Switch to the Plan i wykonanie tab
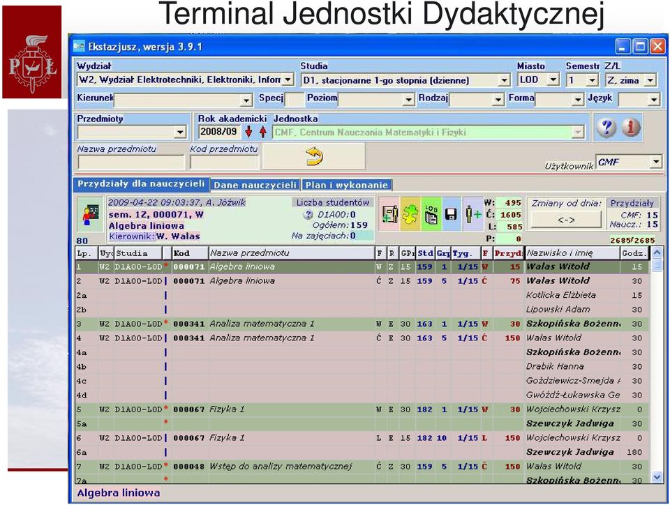This screenshot has height=505, width=670. [x=347, y=185]
